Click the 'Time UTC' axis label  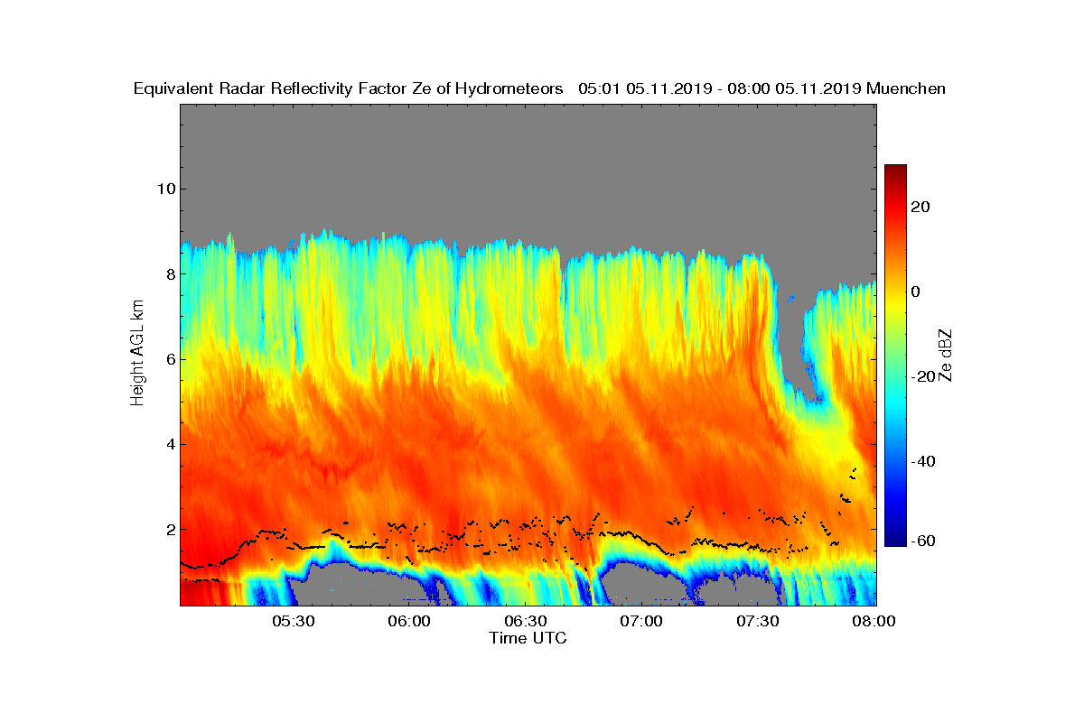click(x=528, y=638)
